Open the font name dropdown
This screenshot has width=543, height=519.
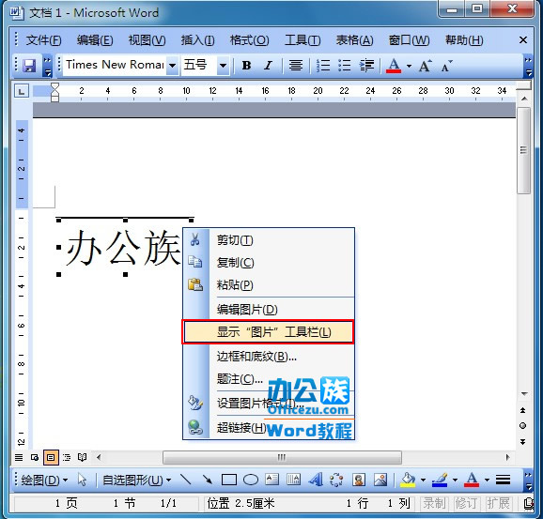(172, 65)
